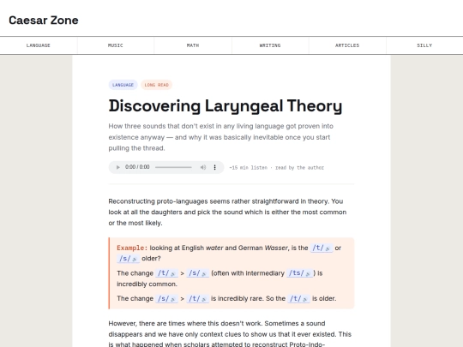Play /t/ chip starting 'The change /t/ >'
This screenshot has height=347, width=463.
pyautogui.click(x=167, y=273)
